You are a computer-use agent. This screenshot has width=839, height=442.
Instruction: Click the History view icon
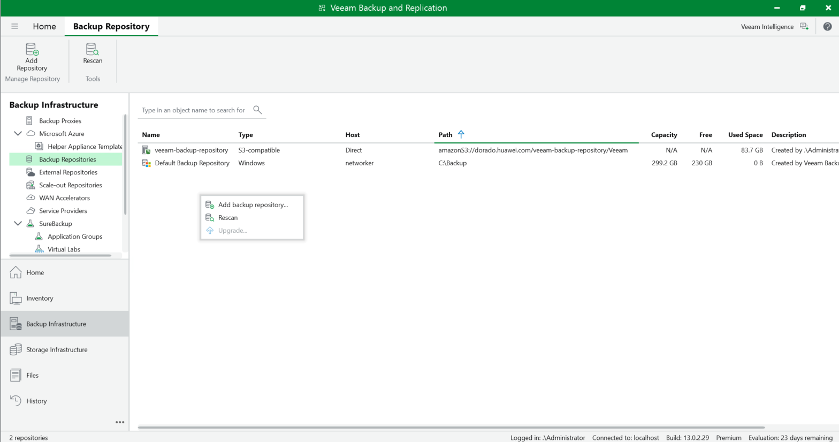16,401
